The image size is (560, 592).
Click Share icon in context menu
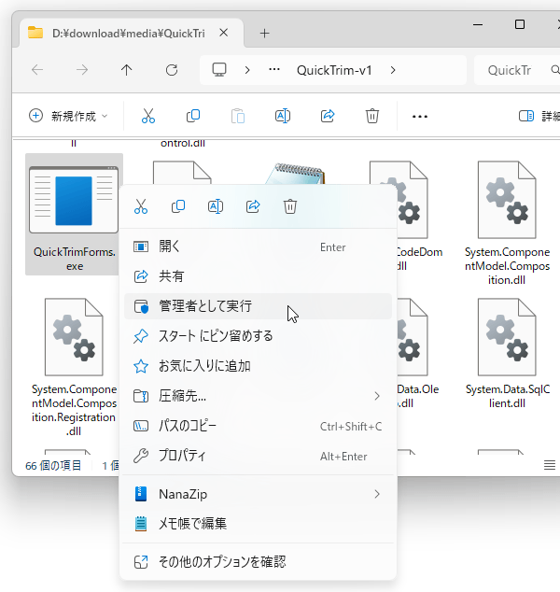click(253, 206)
